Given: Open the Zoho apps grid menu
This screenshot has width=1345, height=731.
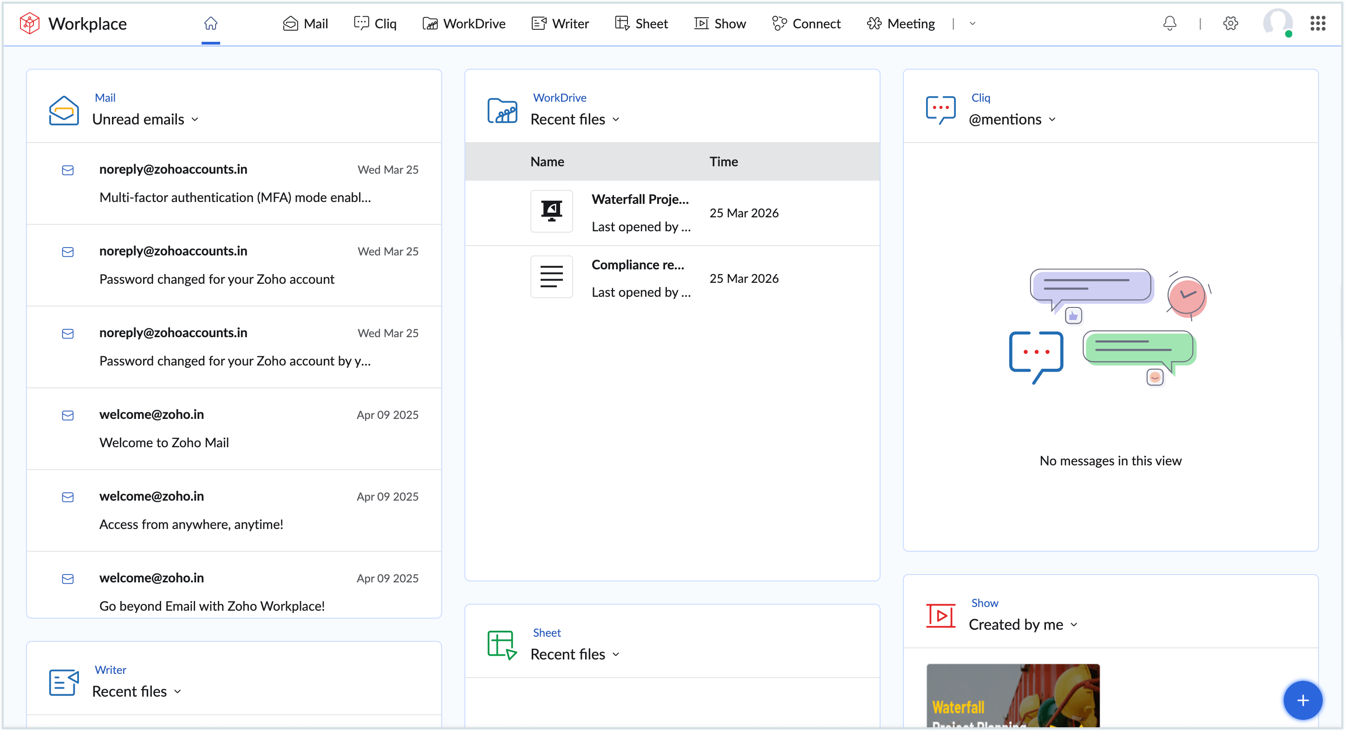Looking at the screenshot, I should (1318, 24).
